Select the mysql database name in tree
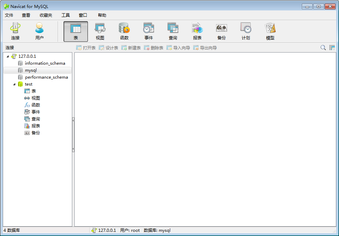Screen dimensions: 339x236 pyautogui.click(x=31, y=70)
